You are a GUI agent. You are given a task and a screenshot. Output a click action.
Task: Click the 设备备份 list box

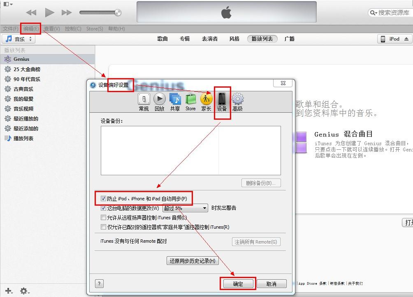coord(191,150)
